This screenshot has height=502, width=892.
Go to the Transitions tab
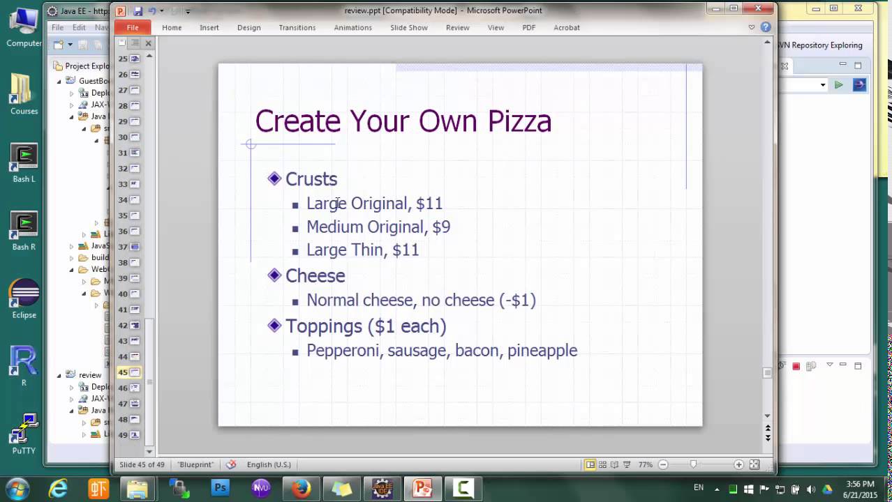297,27
